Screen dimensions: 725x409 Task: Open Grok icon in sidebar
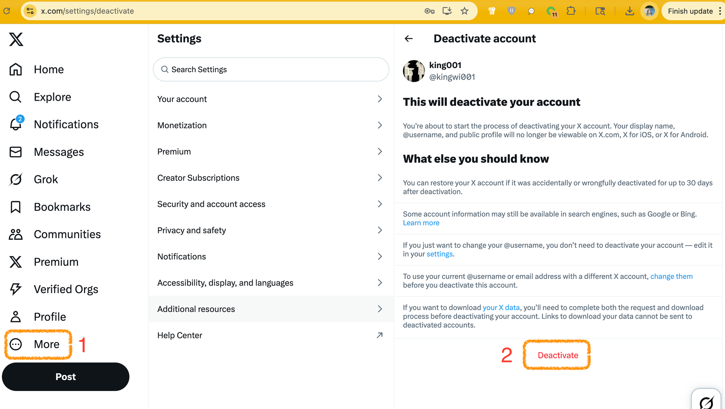[16, 179]
